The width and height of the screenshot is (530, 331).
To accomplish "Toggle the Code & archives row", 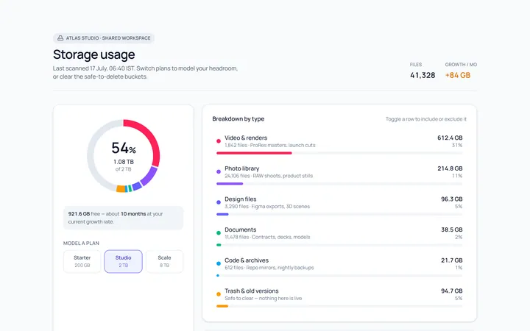I will (x=339, y=267).
